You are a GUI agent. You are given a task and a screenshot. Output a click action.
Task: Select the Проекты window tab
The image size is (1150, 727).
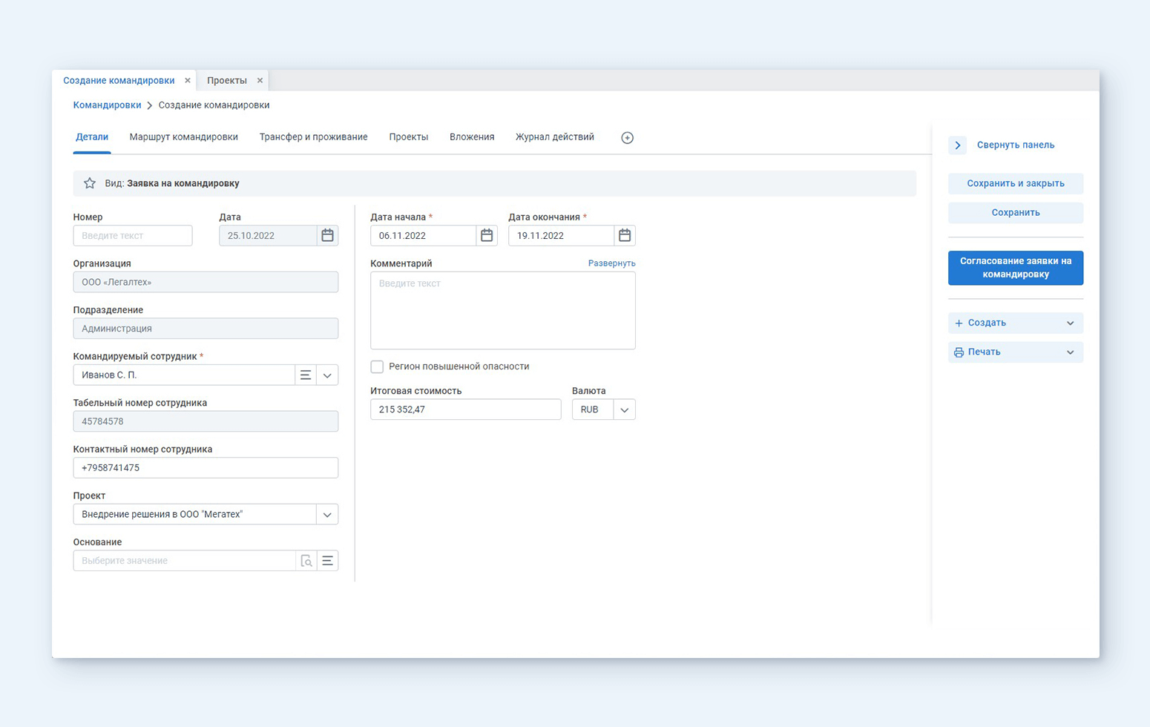pyautogui.click(x=227, y=80)
